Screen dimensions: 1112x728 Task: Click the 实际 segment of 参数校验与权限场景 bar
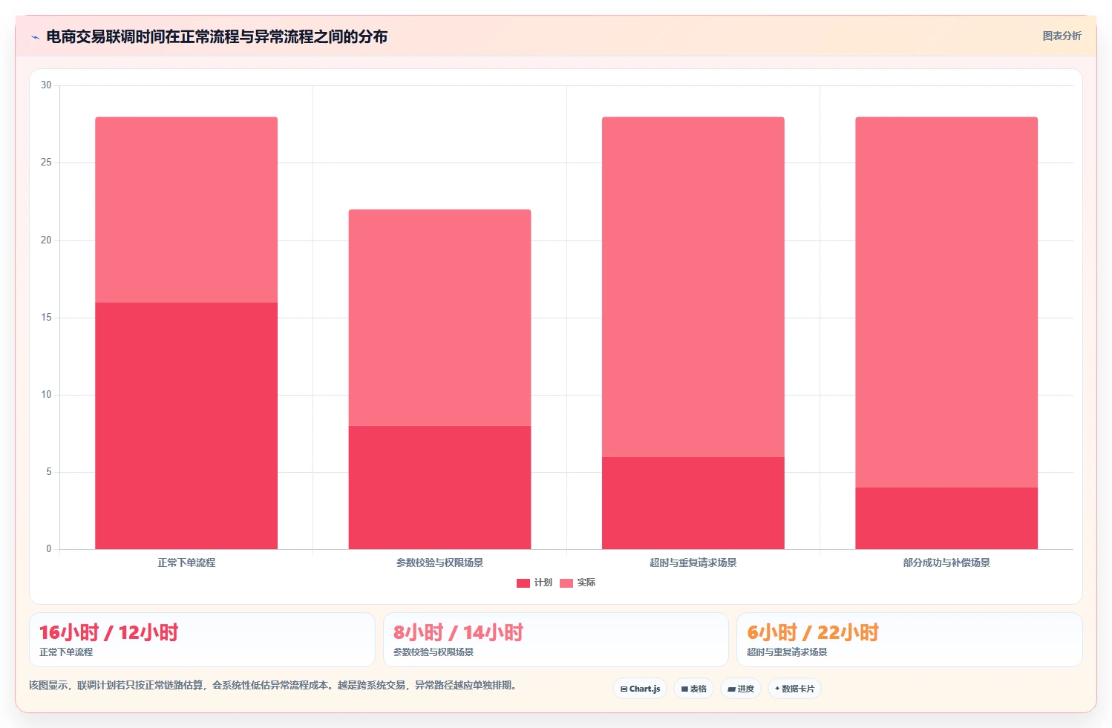[x=439, y=318]
